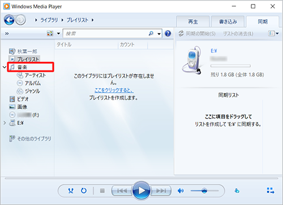
Task: Click the portable device player icon
Action: [192, 60]
